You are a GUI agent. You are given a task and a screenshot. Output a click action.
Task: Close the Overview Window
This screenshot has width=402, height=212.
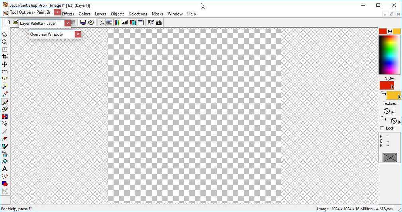78,34
